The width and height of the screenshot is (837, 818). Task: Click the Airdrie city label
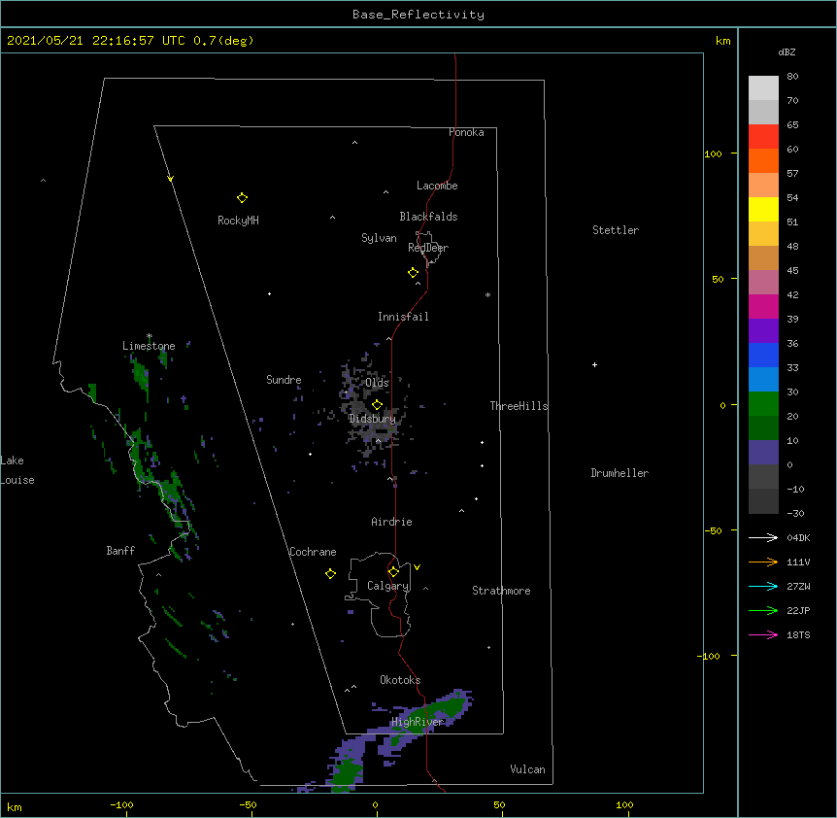tap(392, 522)
